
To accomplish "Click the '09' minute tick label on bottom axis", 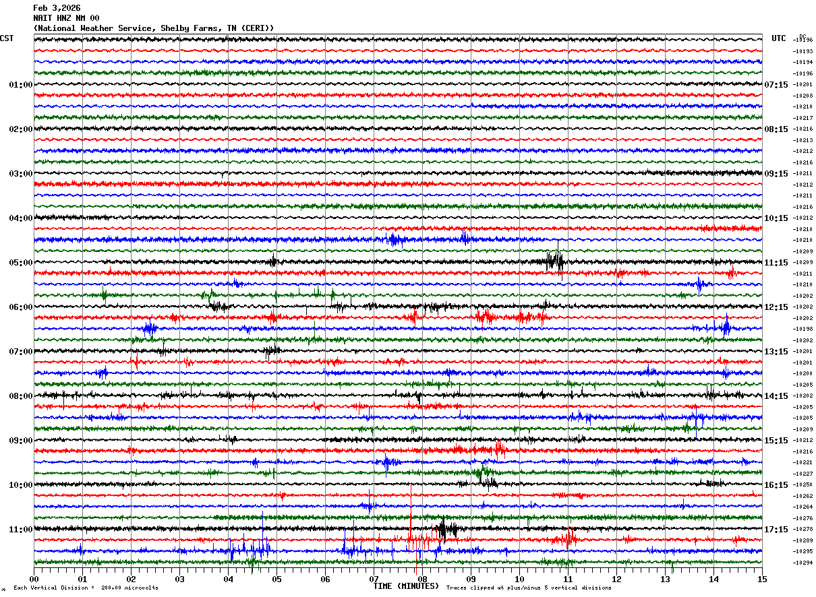I will click(x=471, y=579).
